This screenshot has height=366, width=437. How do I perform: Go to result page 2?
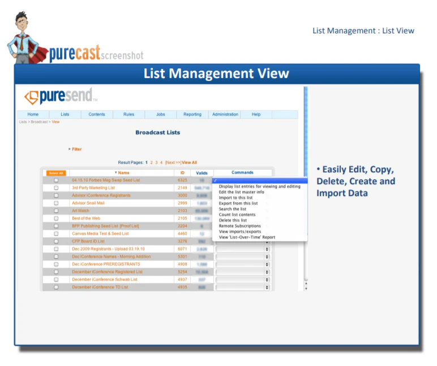pyautogui.click(x=151, y=163)
